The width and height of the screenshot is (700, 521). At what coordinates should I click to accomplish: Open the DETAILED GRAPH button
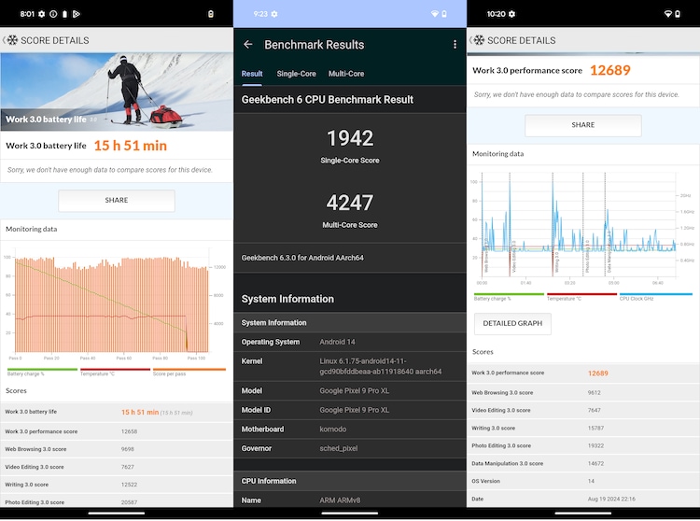512,324
